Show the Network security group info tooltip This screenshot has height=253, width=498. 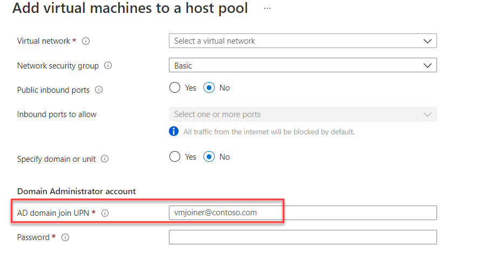(x=107, y=66)
